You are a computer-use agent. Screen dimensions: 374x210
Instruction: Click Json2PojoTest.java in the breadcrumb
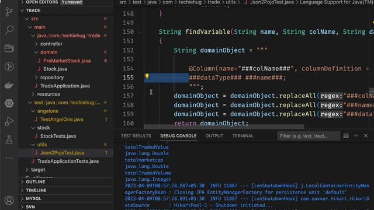[272, 2]
